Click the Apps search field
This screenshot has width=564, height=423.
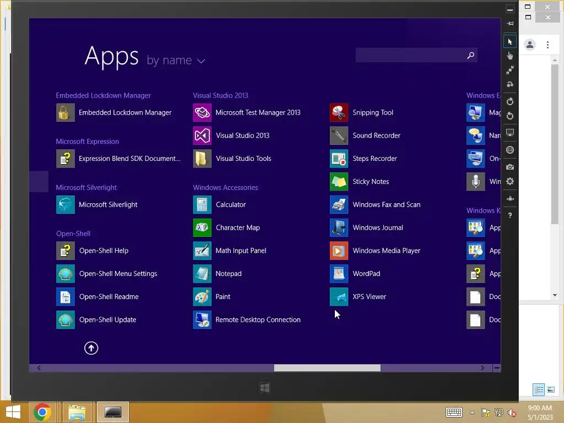[x=416, y=55]
